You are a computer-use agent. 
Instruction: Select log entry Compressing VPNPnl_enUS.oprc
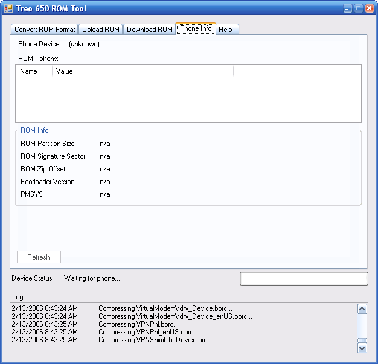(149, 332)
